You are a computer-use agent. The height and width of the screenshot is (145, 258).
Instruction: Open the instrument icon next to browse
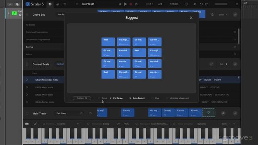pos(57,4)
